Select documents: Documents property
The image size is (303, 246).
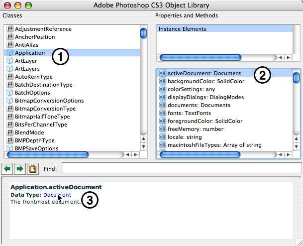point(199,105)
